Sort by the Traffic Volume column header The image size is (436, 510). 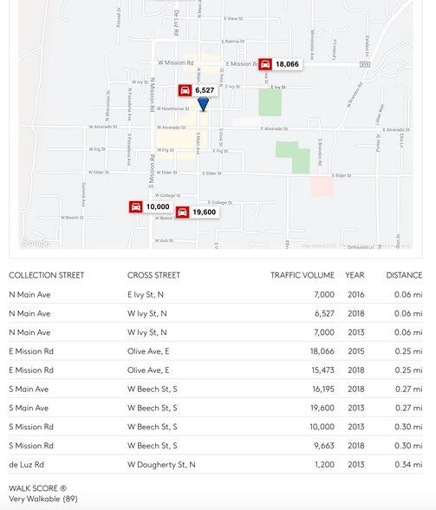(303, 275)
